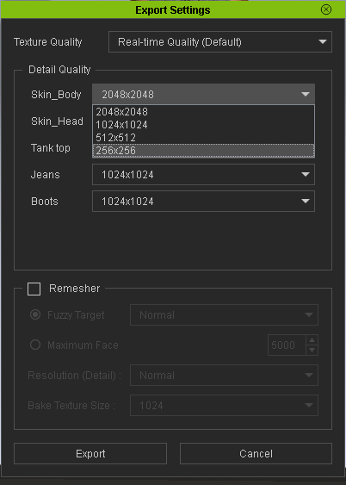Viewport: 346px width, 485px height.
Task: Select the Maximum Face radio button
Action: [x=35, y=345]
